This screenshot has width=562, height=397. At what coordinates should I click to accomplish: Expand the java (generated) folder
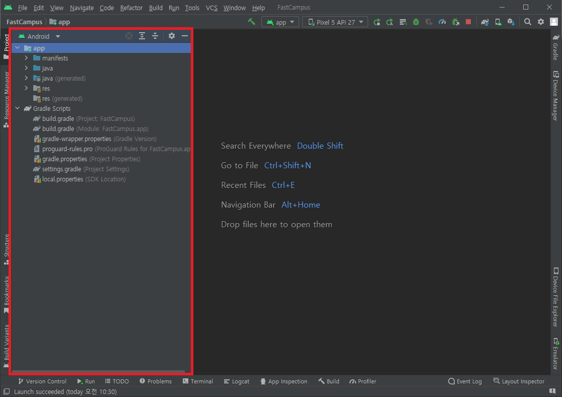(26, 78)
